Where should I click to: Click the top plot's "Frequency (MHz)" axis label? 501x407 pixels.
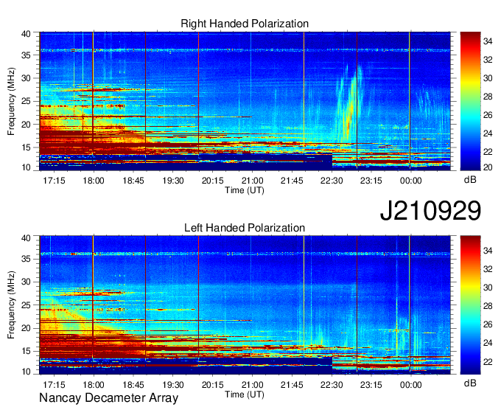(11, 101)
